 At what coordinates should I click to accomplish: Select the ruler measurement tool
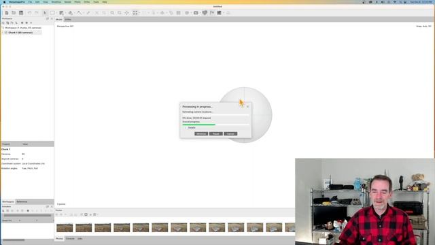(88, 13)
